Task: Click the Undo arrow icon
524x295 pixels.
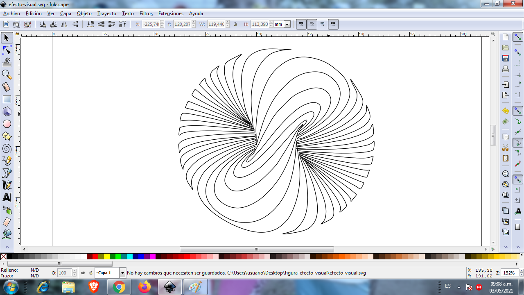Action: (x=506, y=111)
